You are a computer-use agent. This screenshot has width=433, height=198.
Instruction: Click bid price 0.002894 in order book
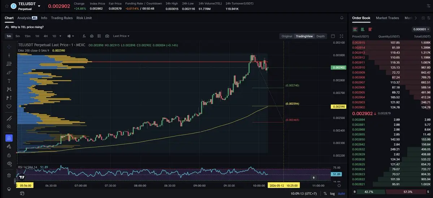point(359,120)
